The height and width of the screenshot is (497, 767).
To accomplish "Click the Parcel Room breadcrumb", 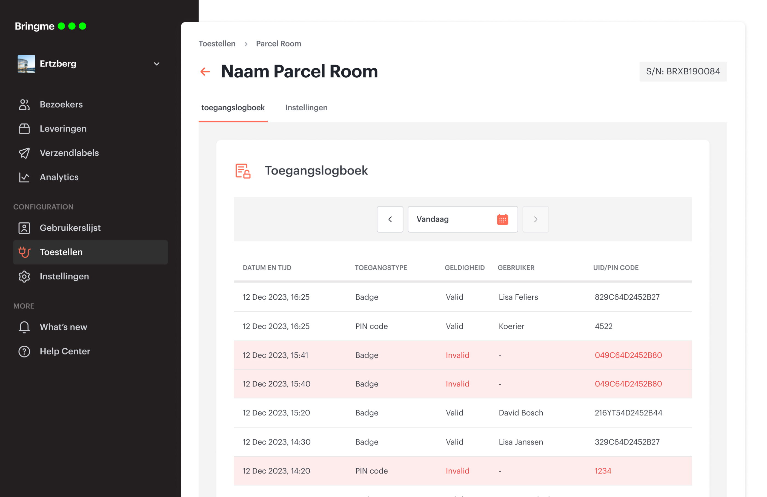I will pos(278,43).
